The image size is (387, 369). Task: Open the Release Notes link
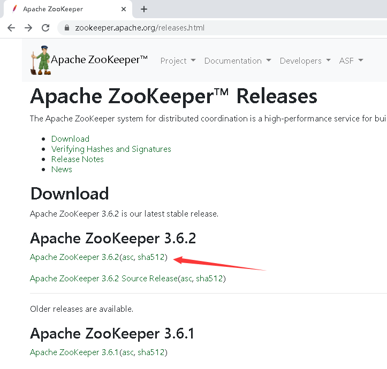[x=77, y=159]
